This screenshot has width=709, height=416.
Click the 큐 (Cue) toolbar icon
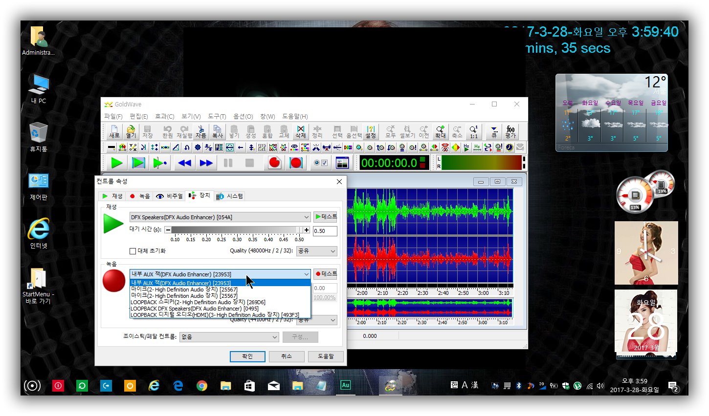[494, 131]
